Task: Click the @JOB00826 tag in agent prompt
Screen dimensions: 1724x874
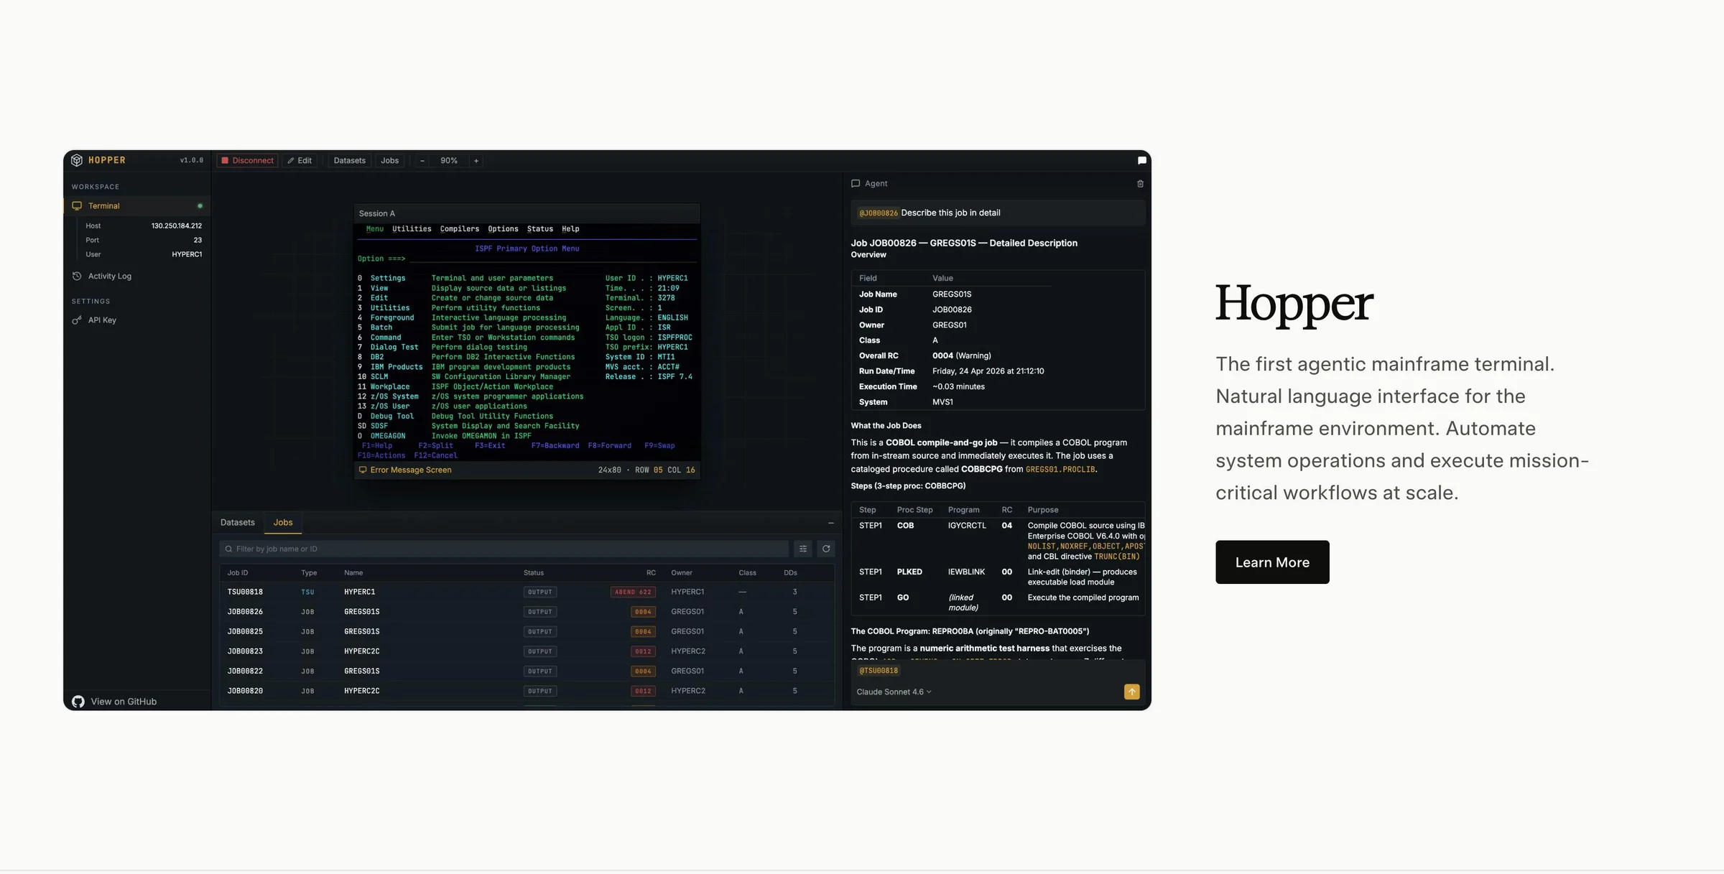Action: 879,213
